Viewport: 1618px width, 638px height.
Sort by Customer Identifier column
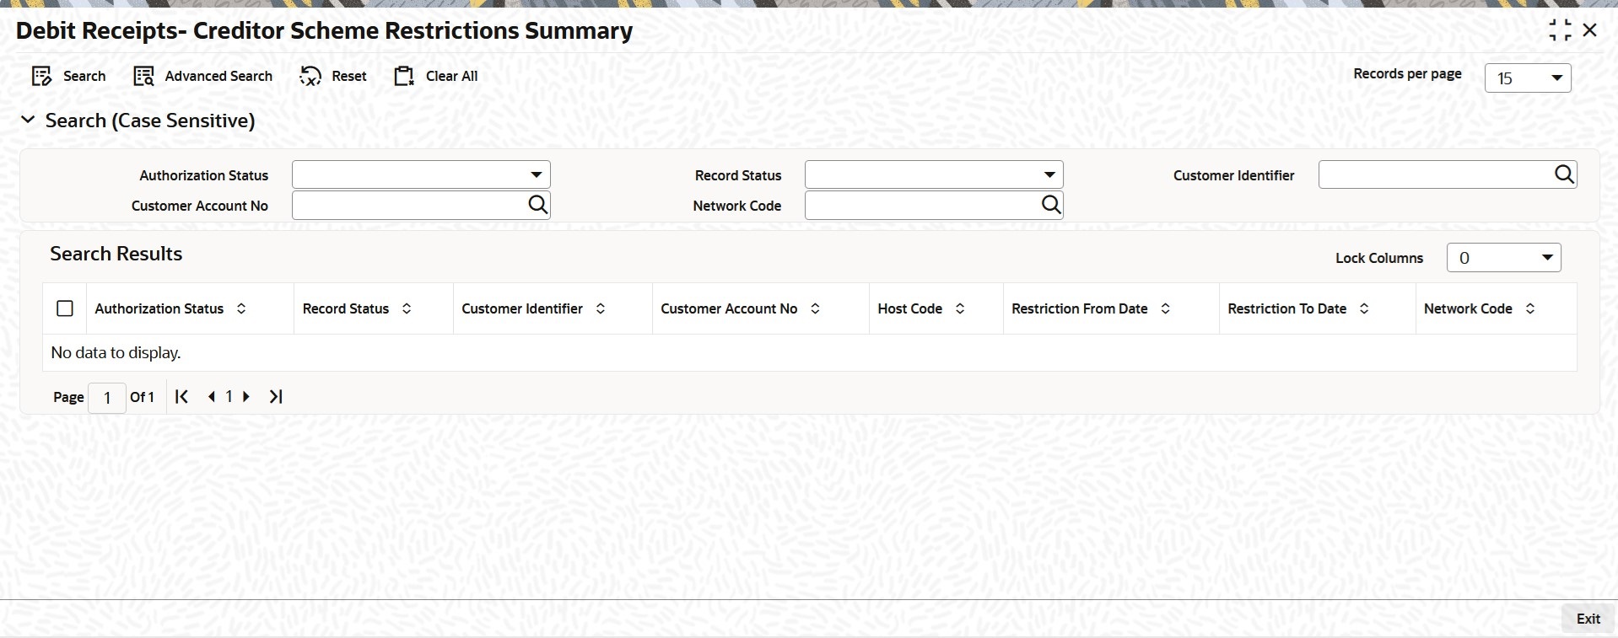(601, 308)
